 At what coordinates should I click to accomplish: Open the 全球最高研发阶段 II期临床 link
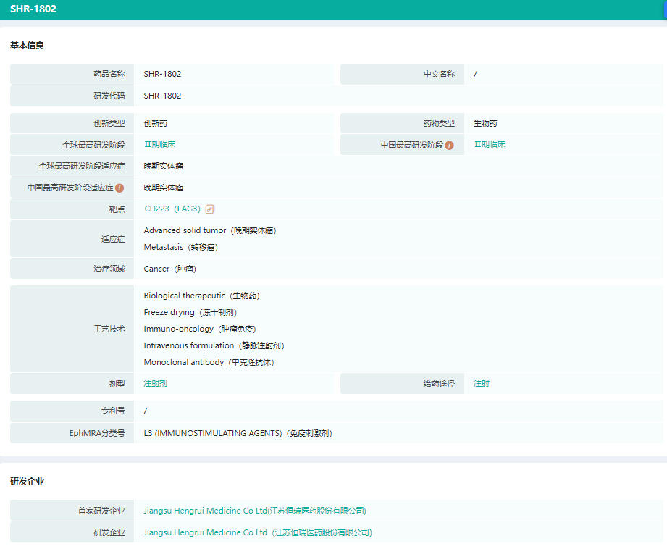(x=159, y=144)
